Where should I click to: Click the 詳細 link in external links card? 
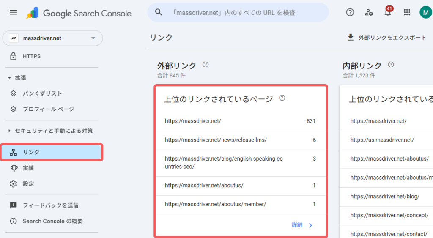pyautogui.click(x=297, y=225)
